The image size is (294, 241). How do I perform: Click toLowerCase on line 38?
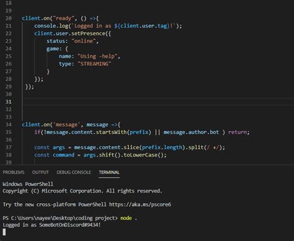pos(140,155)
